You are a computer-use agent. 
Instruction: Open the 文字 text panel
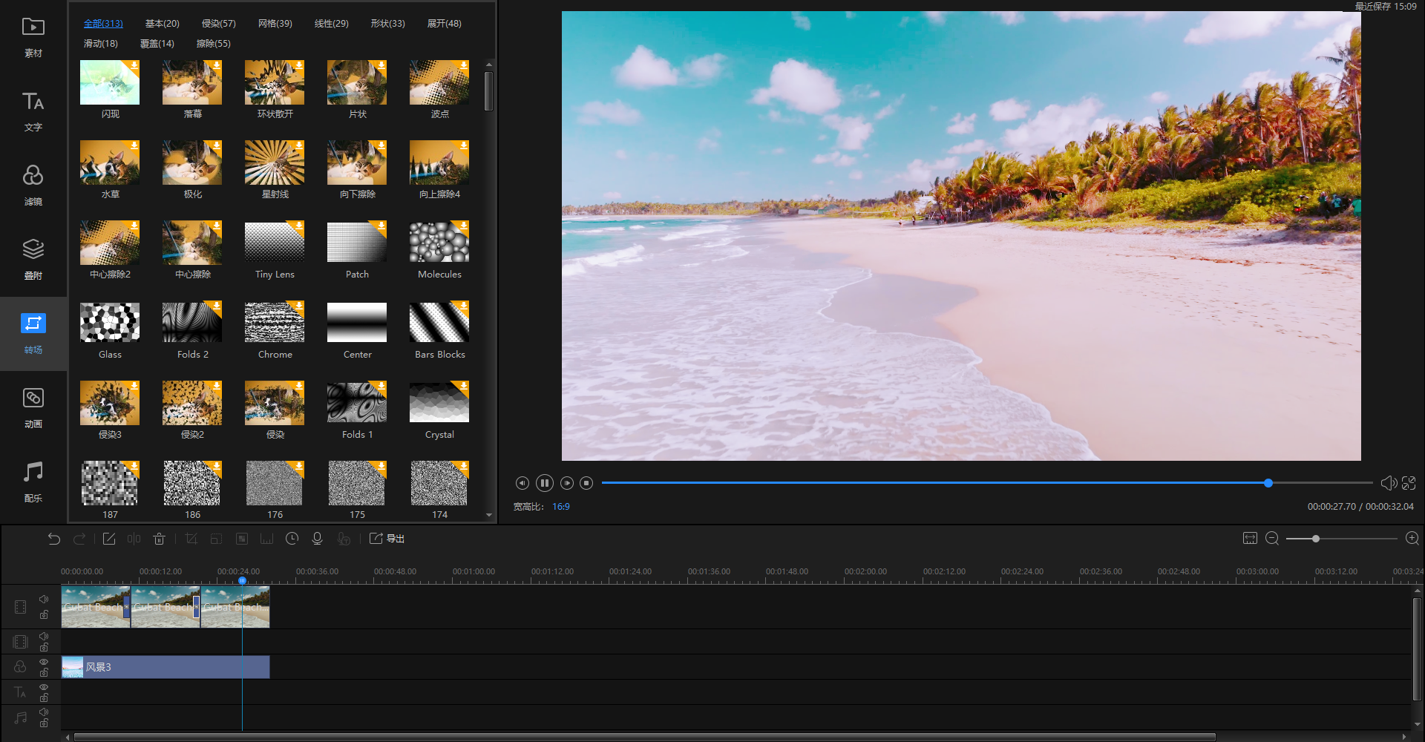[x=33, y=111]
